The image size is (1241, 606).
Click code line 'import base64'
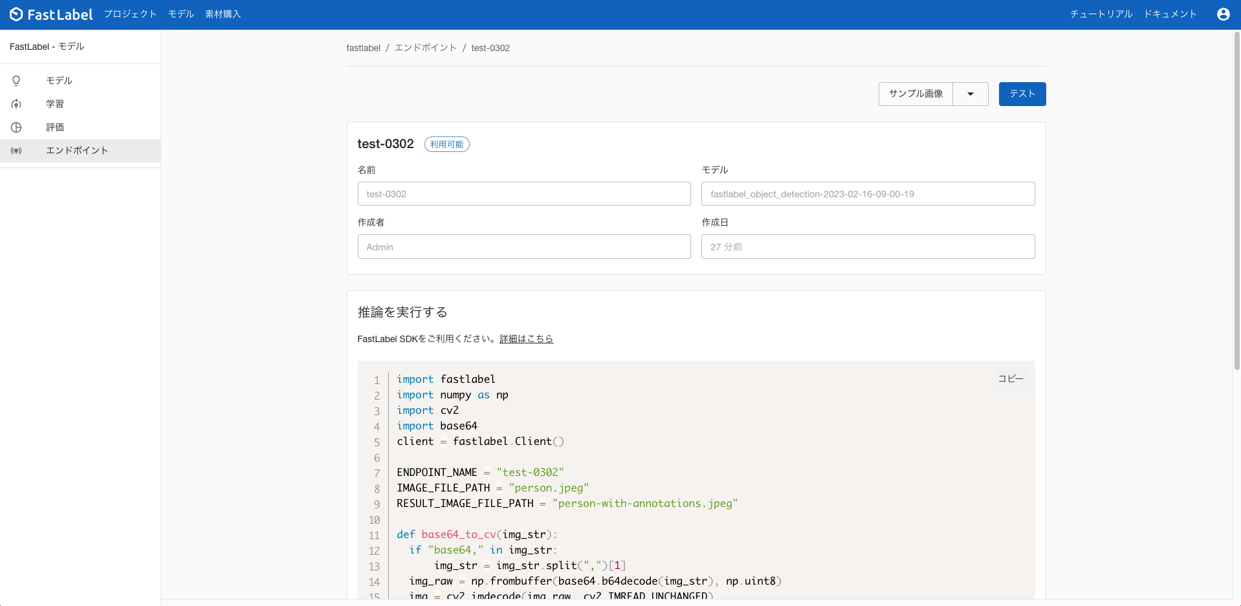tap(437, 426)
